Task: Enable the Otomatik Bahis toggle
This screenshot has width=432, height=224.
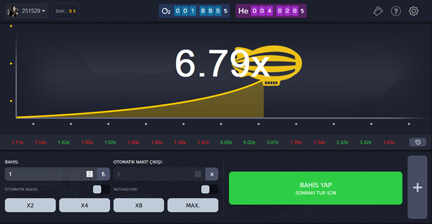Action: (101, 189)
